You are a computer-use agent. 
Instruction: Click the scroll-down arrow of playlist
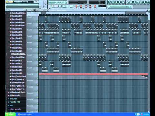(x=149, y=111)
